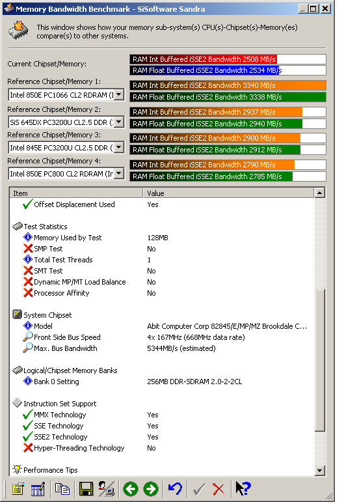Image resolution: width=357 pixels, height=502 pixels.
Task: Click the Copy to clipboard icon
Action: point(62,489)
